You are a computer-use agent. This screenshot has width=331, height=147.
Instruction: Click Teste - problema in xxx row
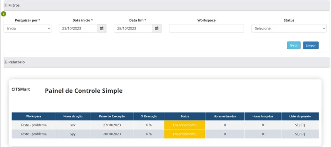(34, 125)
